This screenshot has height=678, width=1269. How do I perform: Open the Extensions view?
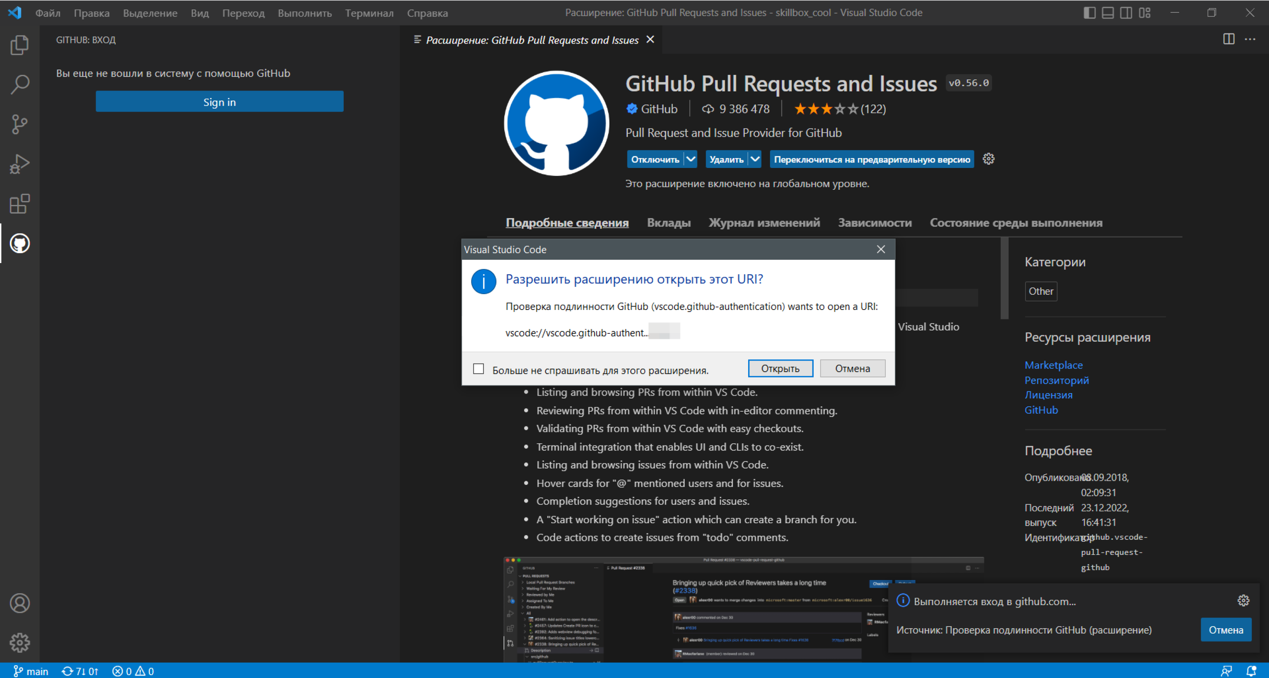point(20,204)
